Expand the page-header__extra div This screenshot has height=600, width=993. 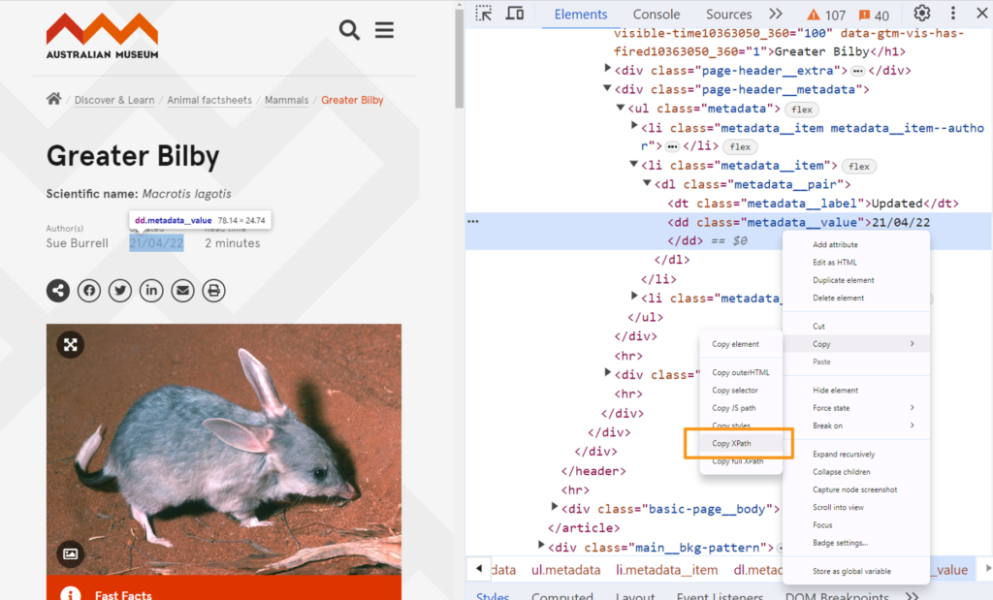(x=607, y=69)
